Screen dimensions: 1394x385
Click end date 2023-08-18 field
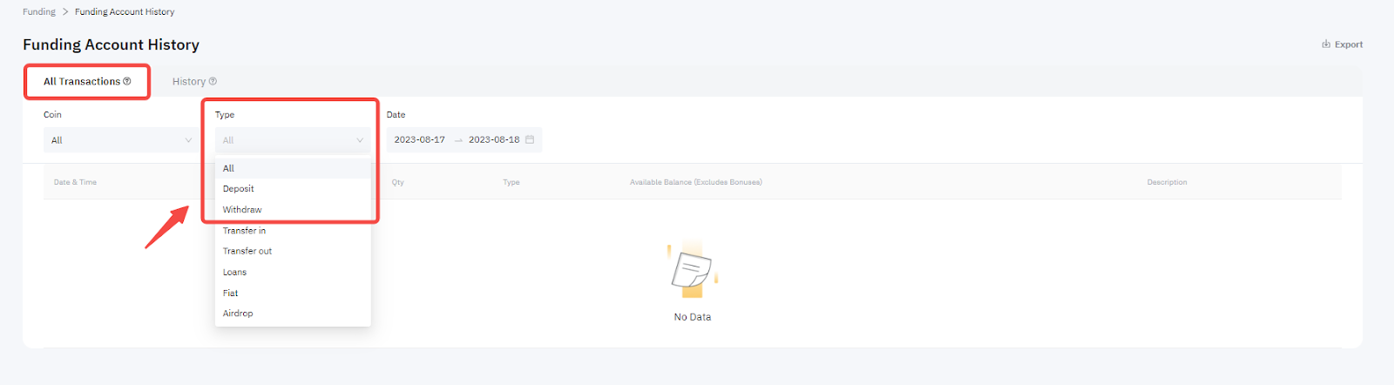click(494, 139)
